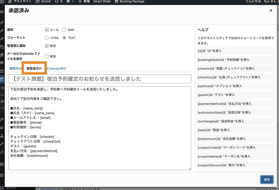
Task: Switch to the 顧客向け tab
Action: 15,68
